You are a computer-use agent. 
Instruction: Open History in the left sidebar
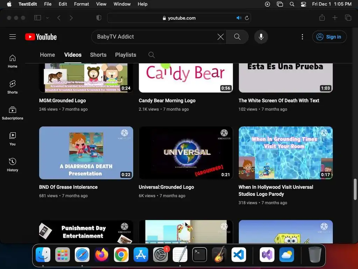point(13,165)
